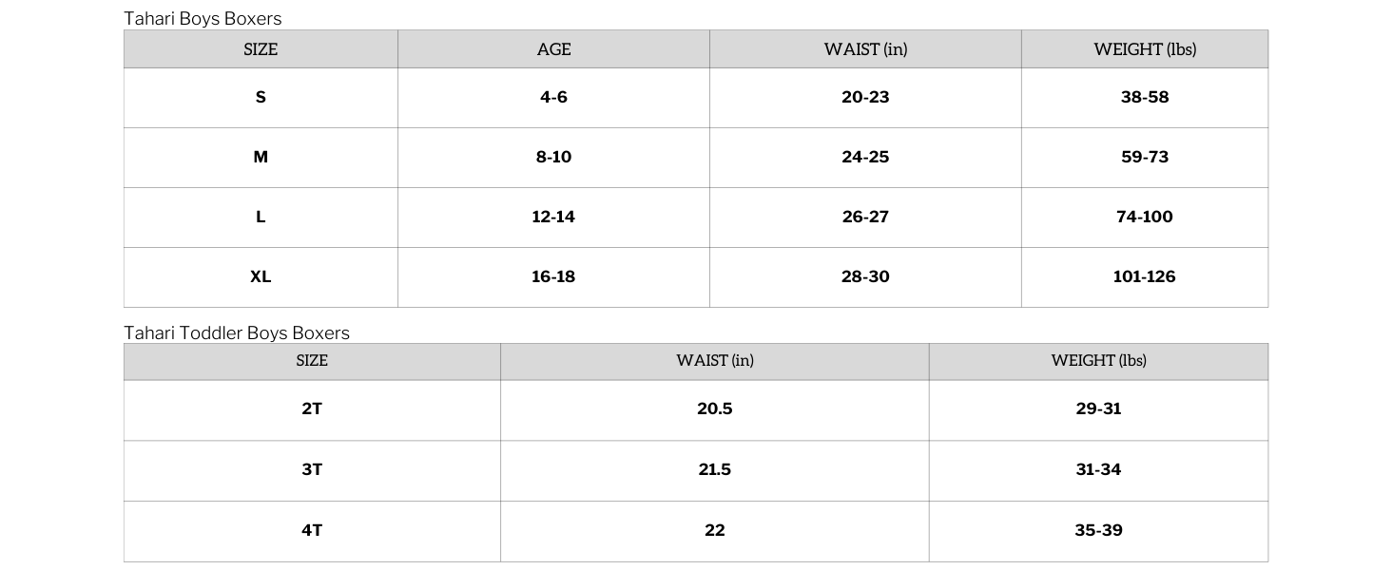The width and height of the screenshot is (1392, 570).
Task: Select the age 8-10 cell
Action: pyautogui.click(x=553, y=158)
